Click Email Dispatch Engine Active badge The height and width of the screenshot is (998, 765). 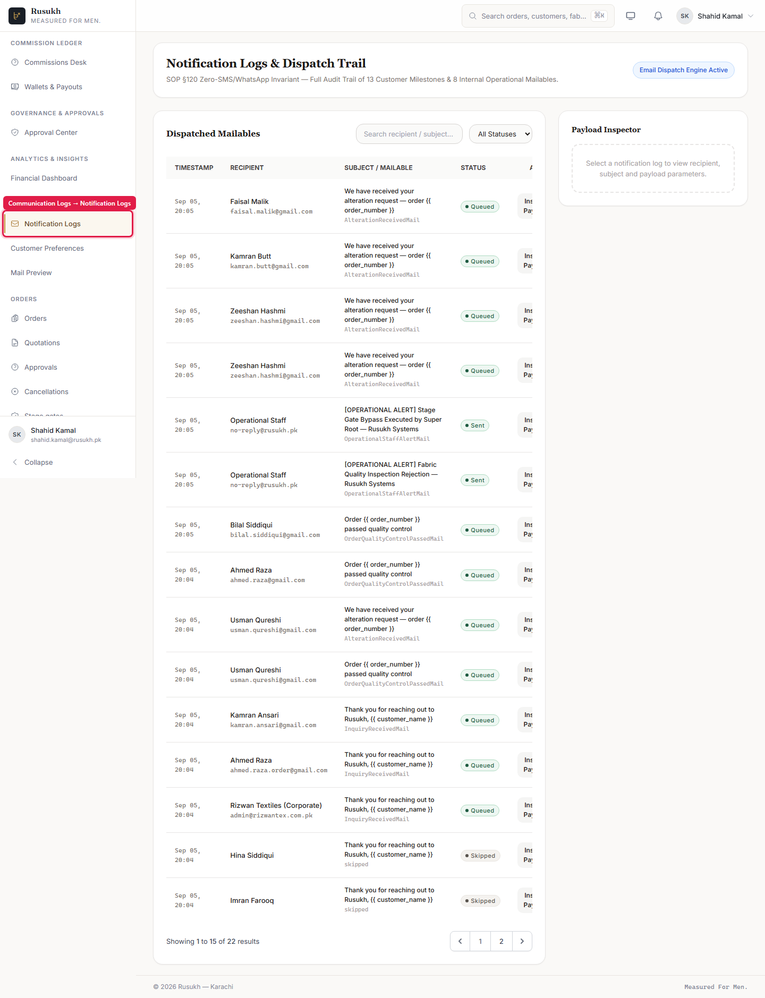[683, 70]
